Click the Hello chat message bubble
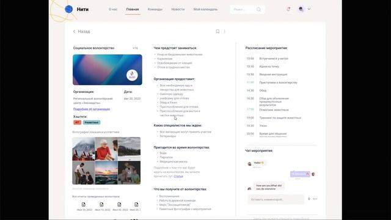The height and width of the screenshot is (220, 391). point(259,163)
